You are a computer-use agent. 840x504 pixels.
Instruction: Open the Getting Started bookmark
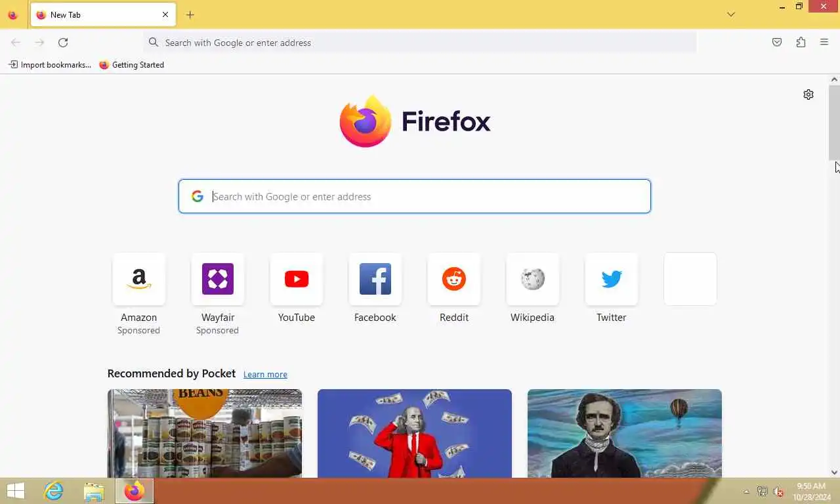pos(132,65)
